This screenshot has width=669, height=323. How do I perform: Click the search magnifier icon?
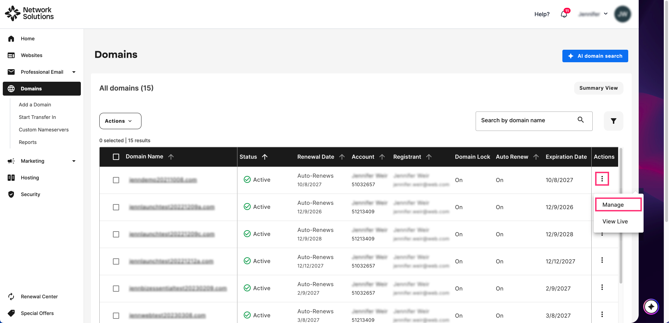click(x=580, y=120)
